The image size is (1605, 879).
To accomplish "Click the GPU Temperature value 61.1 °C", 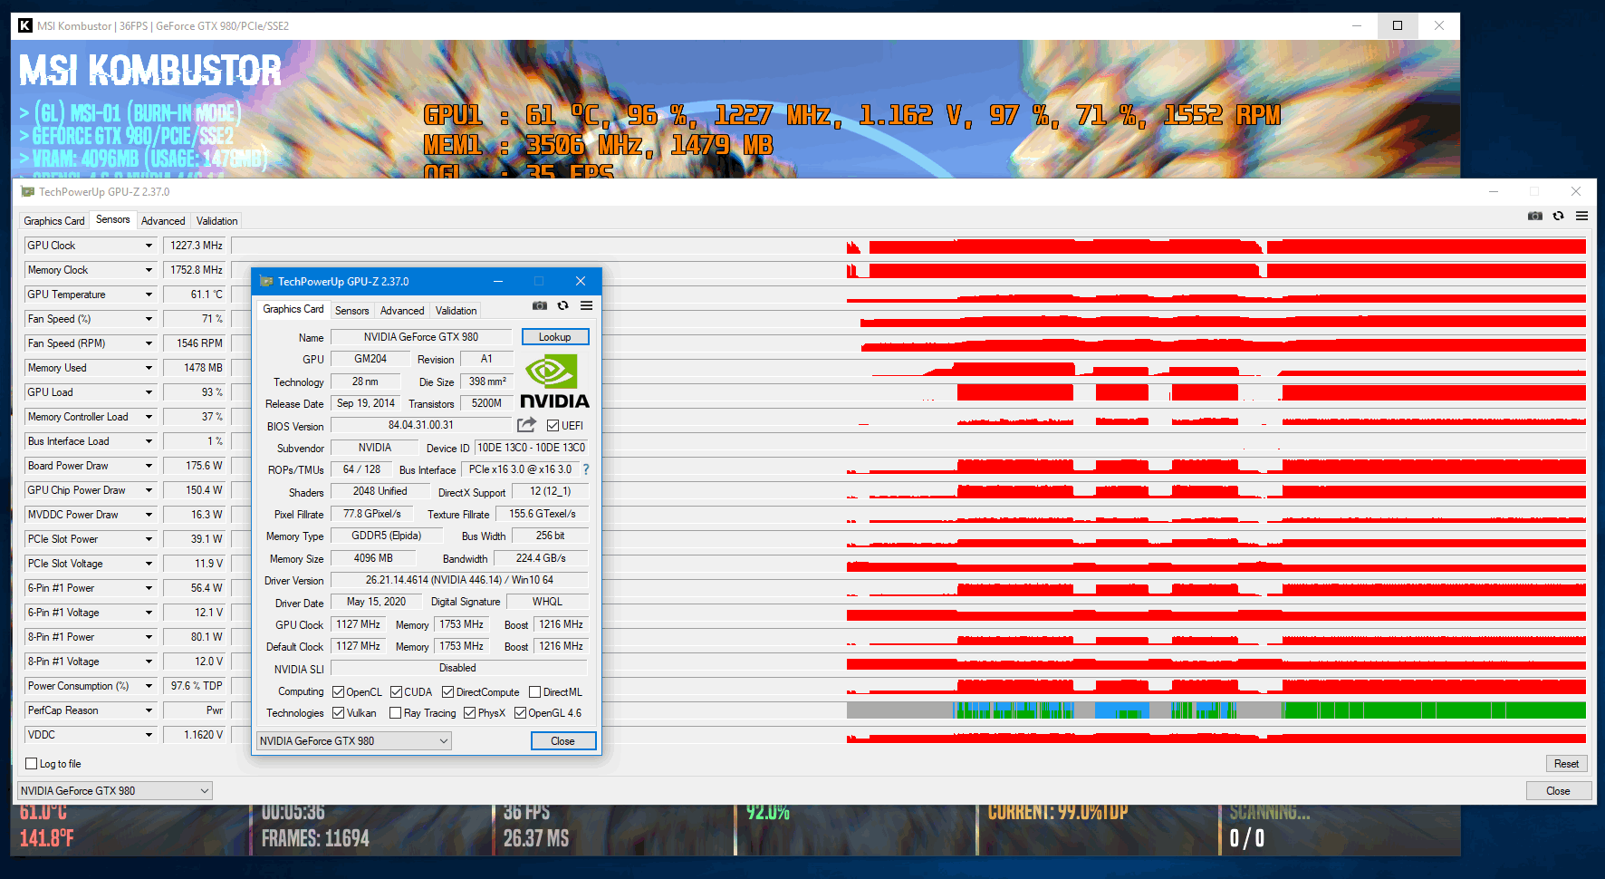I will coord(197,295).
